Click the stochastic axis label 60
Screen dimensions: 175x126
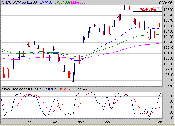[x=171, y=101]
